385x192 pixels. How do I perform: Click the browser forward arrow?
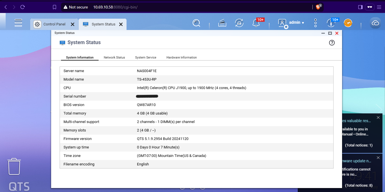coord(14,7)
